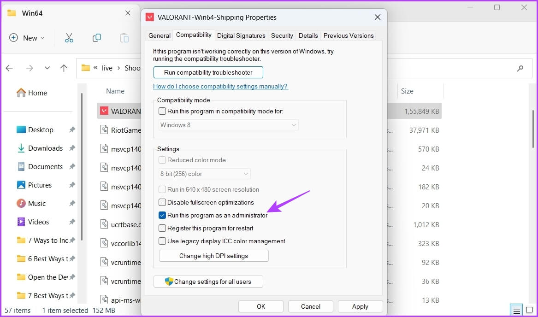Screen dimensions: 538x317
Task: Toggle the Reduced color mode checkbox
Action: click(x=162, y=160)
